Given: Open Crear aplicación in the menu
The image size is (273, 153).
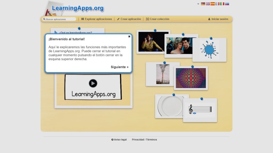Looking at the screenshot, I should tap(129, 19).
